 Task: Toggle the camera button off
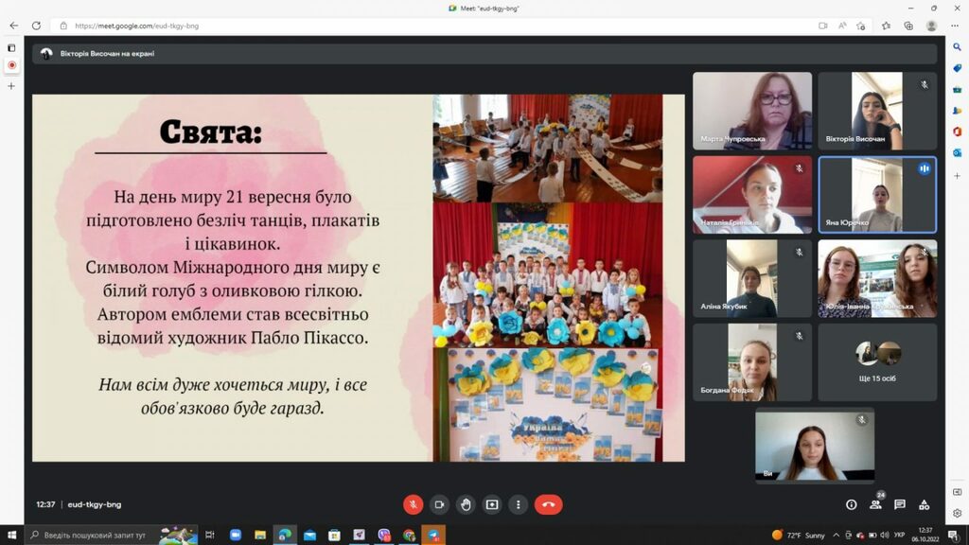coord(439,505)
